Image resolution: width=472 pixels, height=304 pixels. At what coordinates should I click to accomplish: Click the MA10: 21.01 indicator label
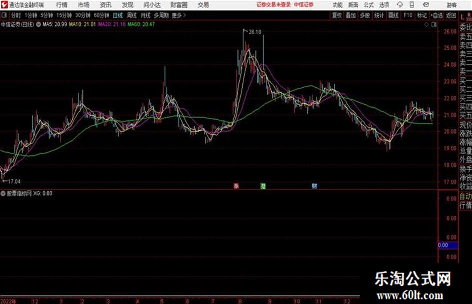tap(82, 24)
